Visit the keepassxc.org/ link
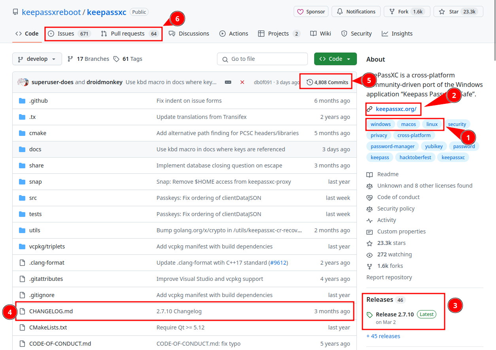The width and height of the screenshot is (496, 350). (396, 109)
